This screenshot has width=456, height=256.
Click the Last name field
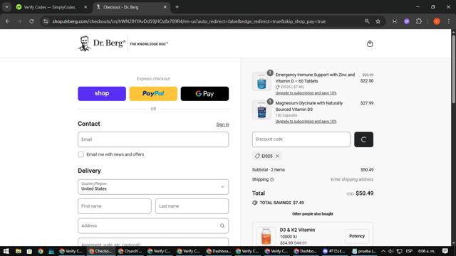point(192,206)
